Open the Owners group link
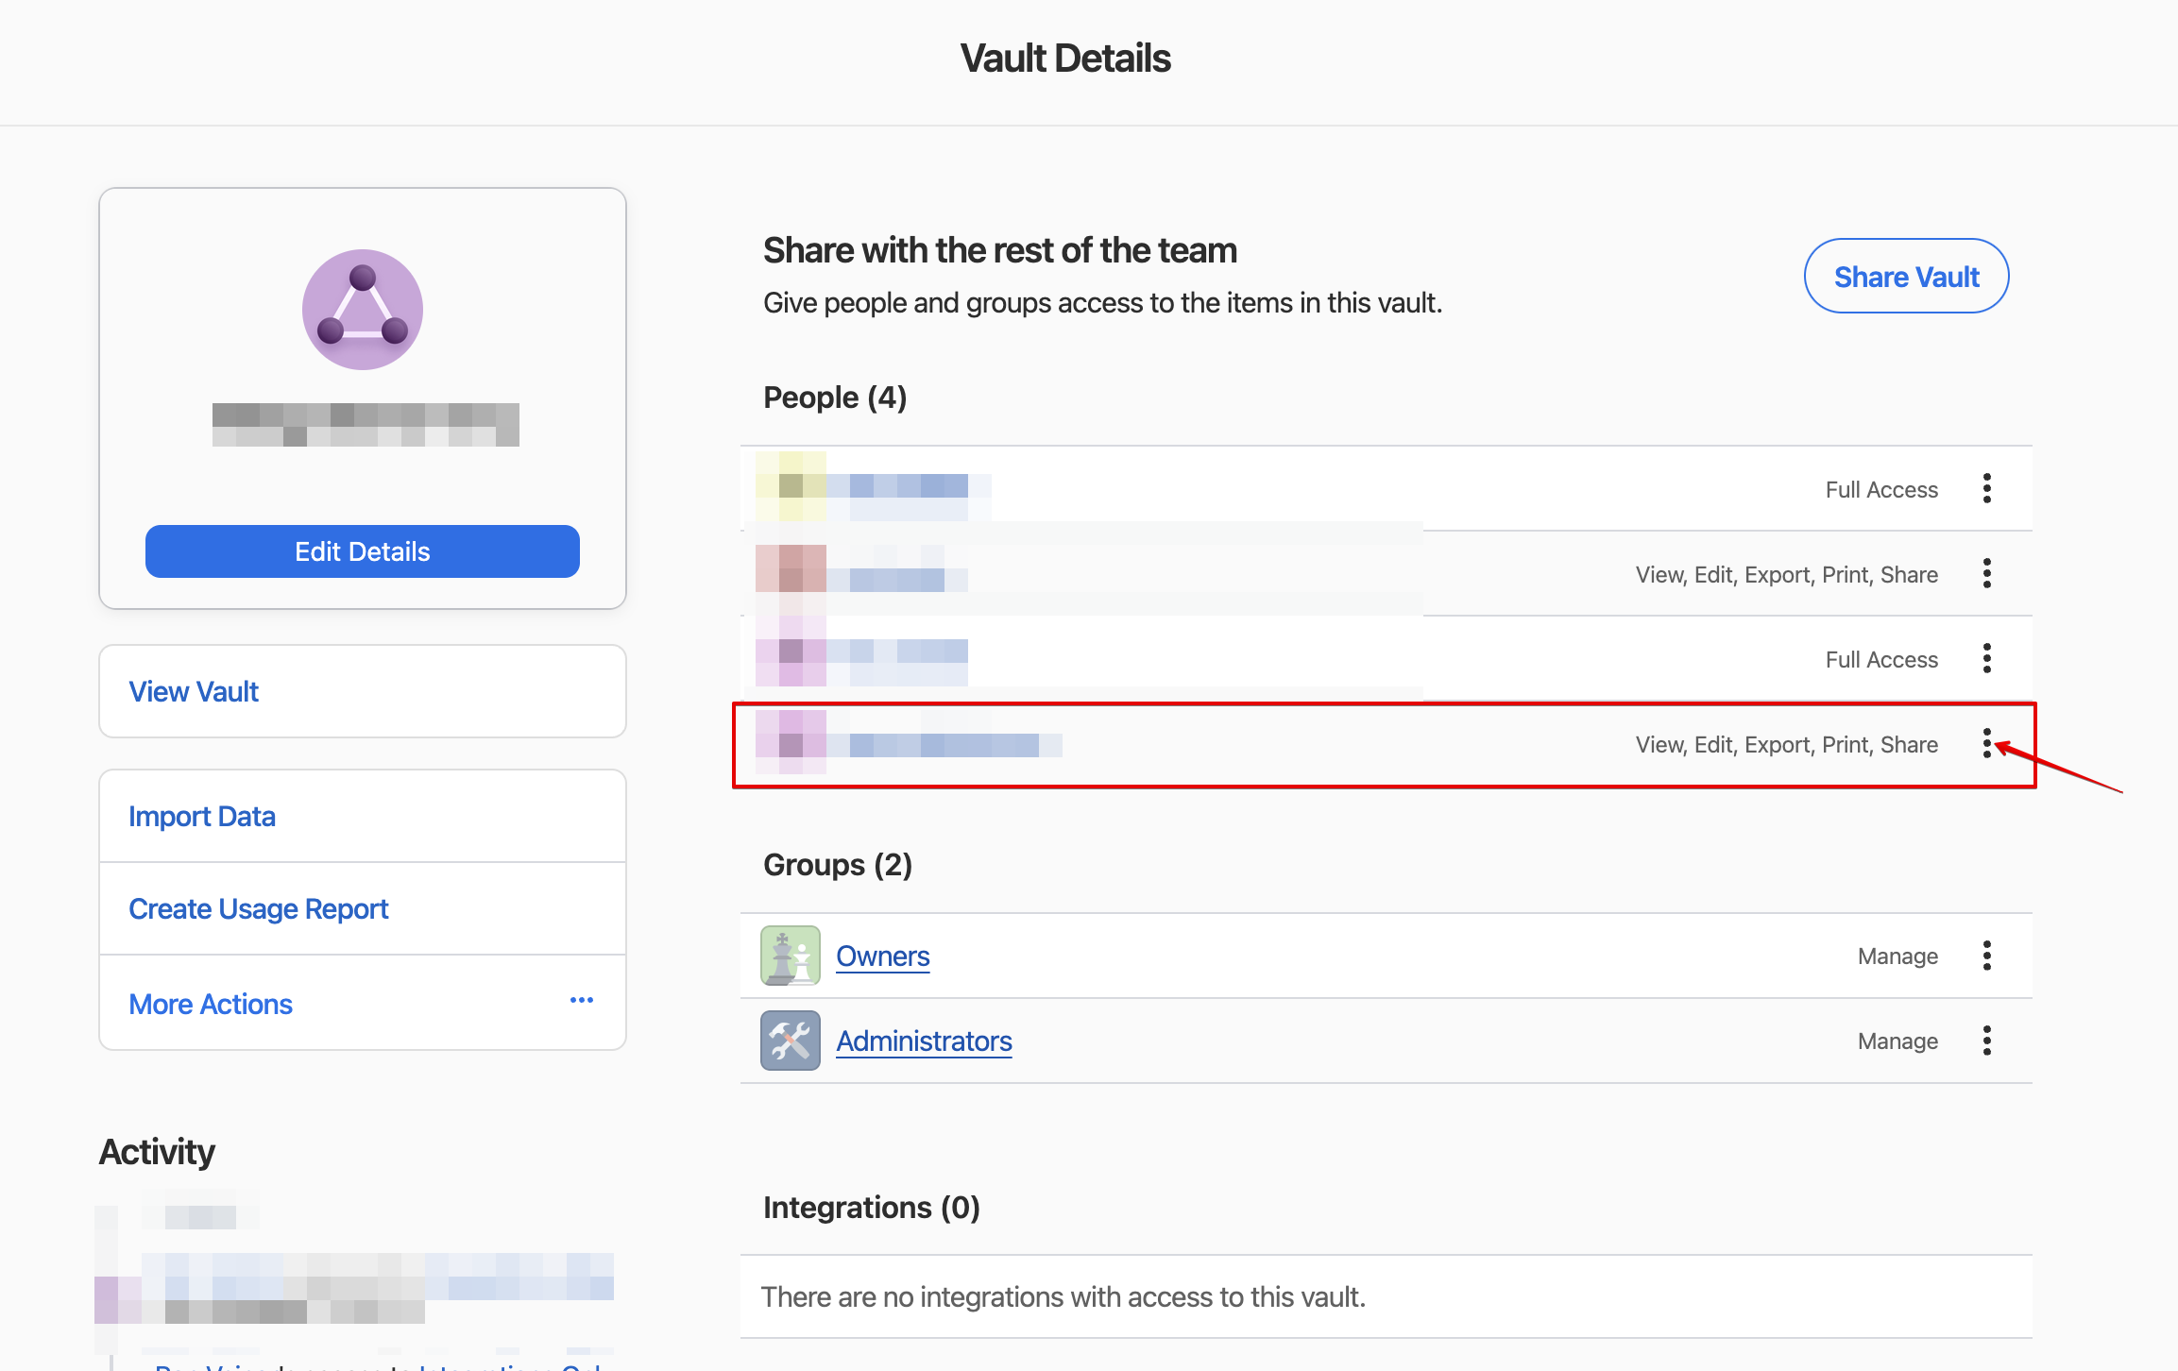 click(x=882, y=956)
